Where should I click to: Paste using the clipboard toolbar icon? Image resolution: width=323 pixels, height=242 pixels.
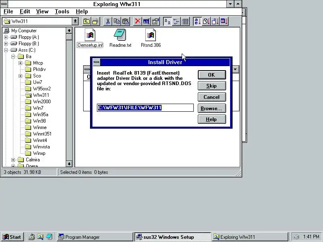coord(126,21)
